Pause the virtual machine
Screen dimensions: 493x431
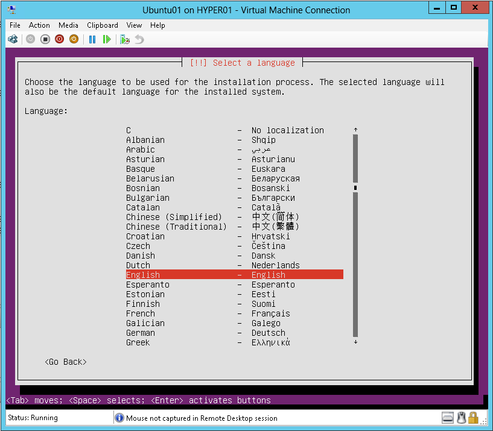(92, 39)
